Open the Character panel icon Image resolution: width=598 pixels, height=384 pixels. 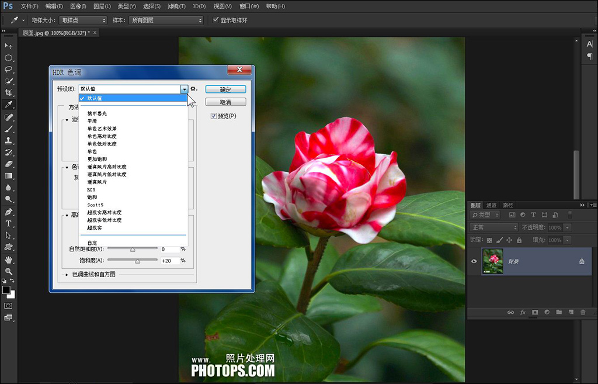[590, 44]
